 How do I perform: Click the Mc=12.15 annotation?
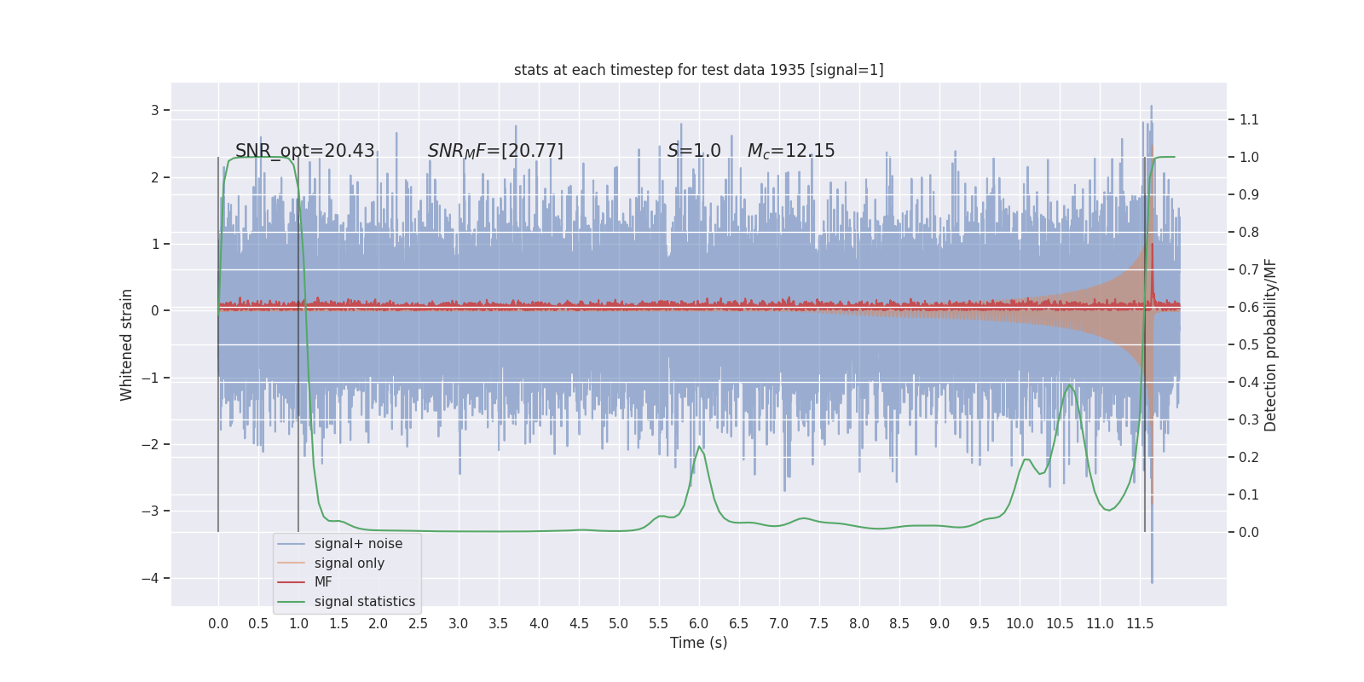coord(791,151)
